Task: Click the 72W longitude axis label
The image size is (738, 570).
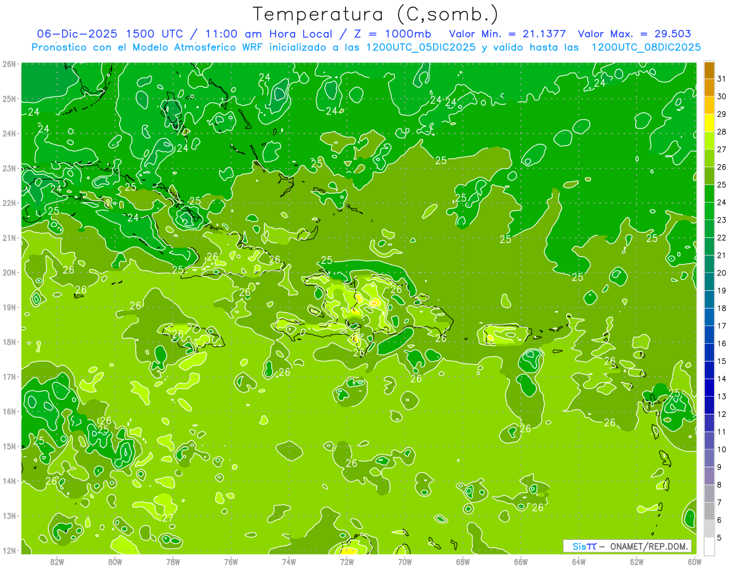Action: [x=347, y=561]
